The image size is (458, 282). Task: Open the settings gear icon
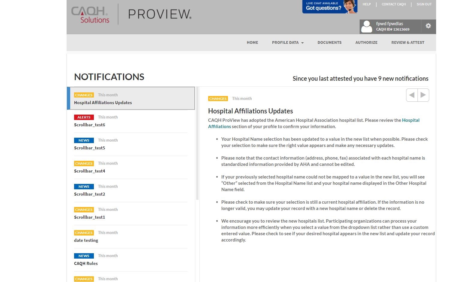428,26
